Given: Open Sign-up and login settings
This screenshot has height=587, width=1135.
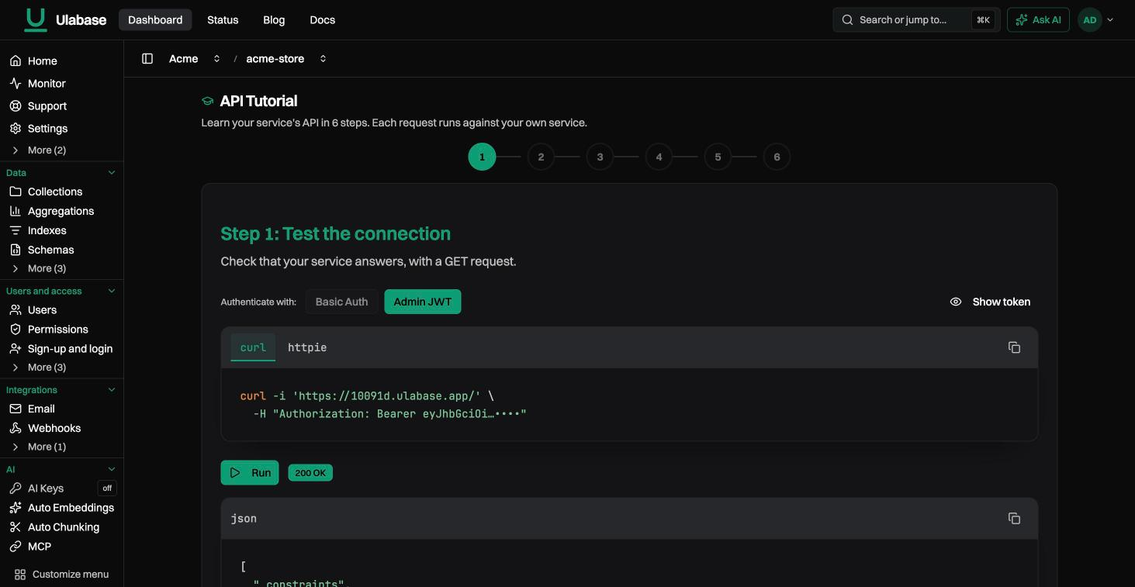Looking at the screenshot, I should coord(62,349).
